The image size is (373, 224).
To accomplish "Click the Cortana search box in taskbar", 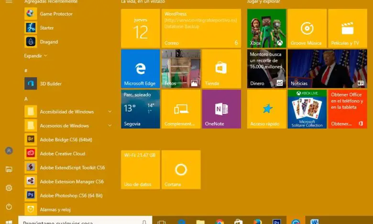I will (85, 221).
